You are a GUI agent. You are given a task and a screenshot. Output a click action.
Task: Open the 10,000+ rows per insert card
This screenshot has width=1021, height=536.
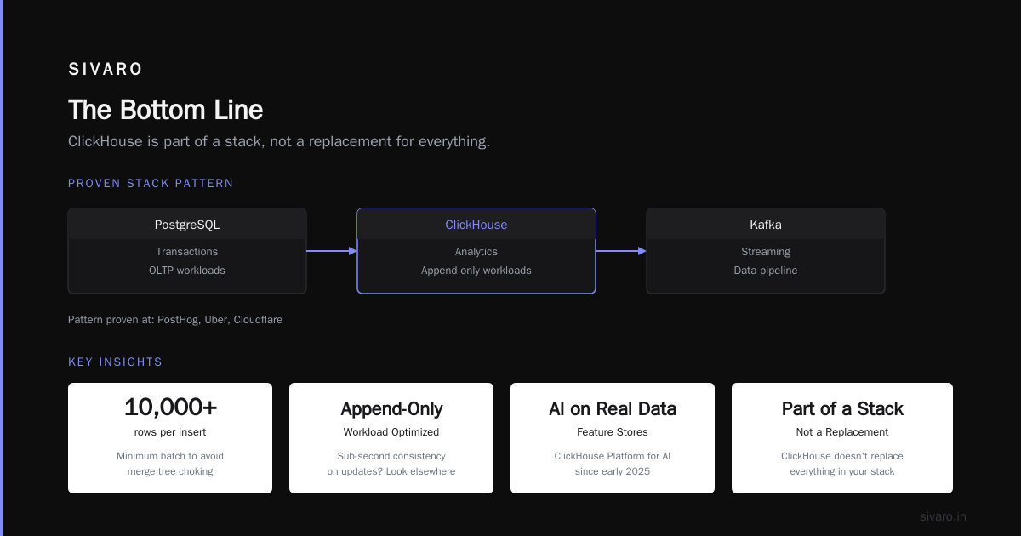pos(170,438)
